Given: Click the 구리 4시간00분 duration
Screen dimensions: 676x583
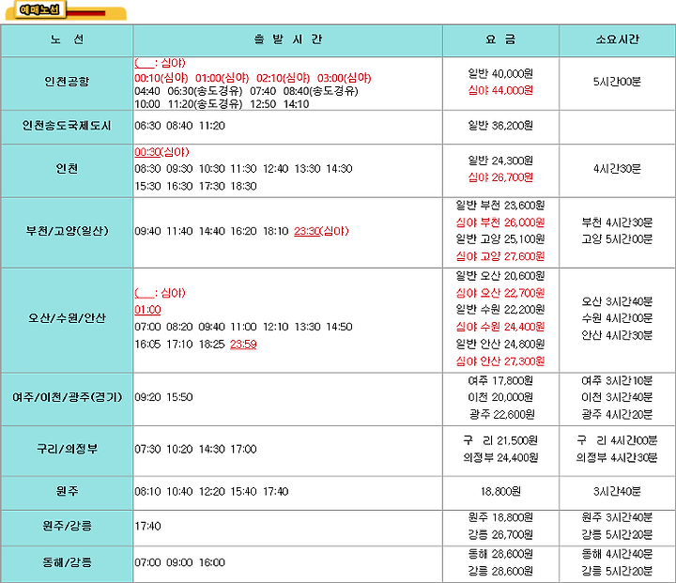Looking at the screenshot, I should pyautogui.click(x=617, y=440).
